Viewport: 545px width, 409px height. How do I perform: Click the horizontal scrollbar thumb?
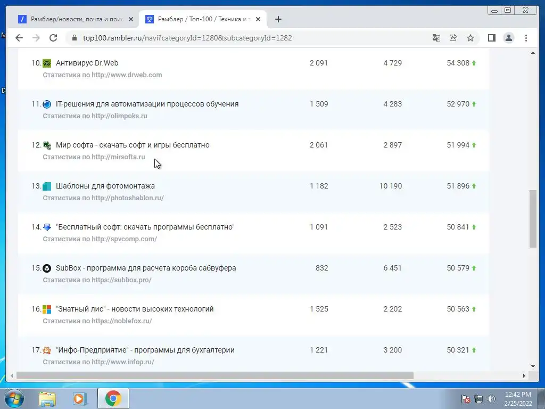pos(215,375)
